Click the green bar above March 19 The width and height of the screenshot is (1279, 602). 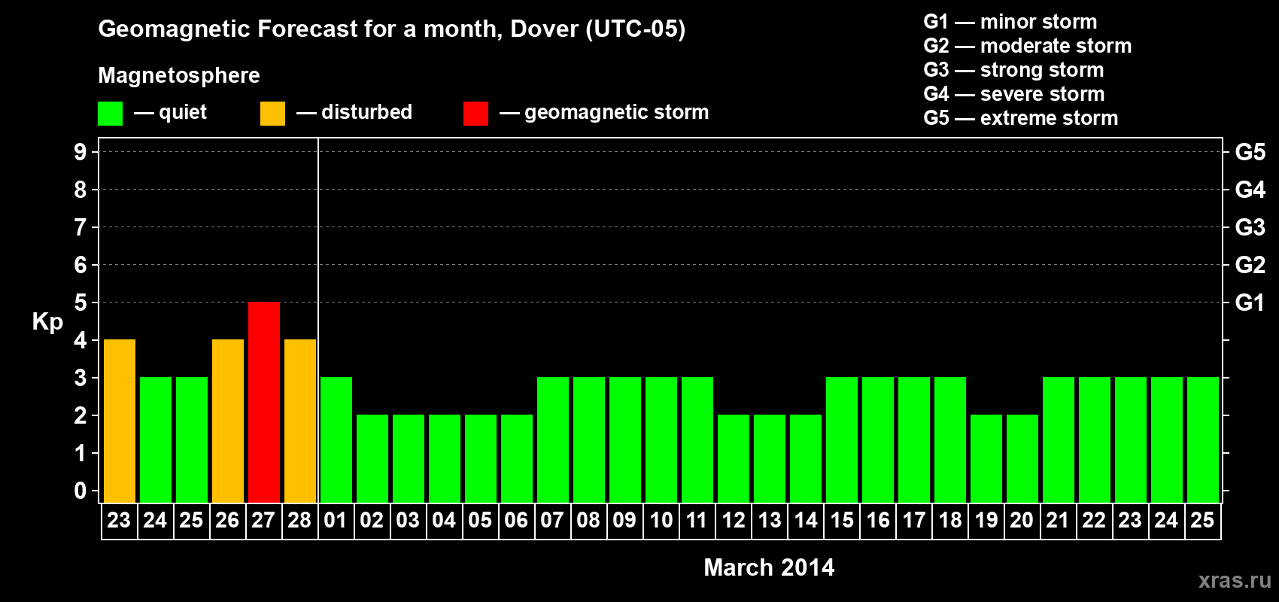tap(986, 459)
